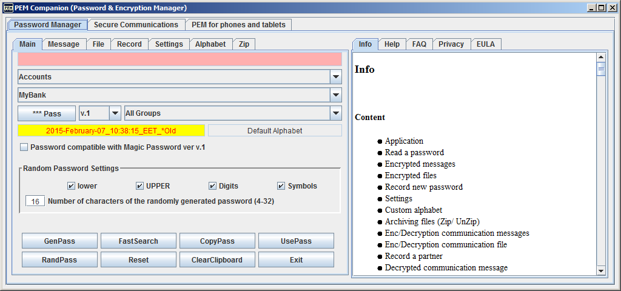The width and height of the screenshot is (621, 291).
Task: Click the PEM application icon in title bar
Action: pos(8,8)
